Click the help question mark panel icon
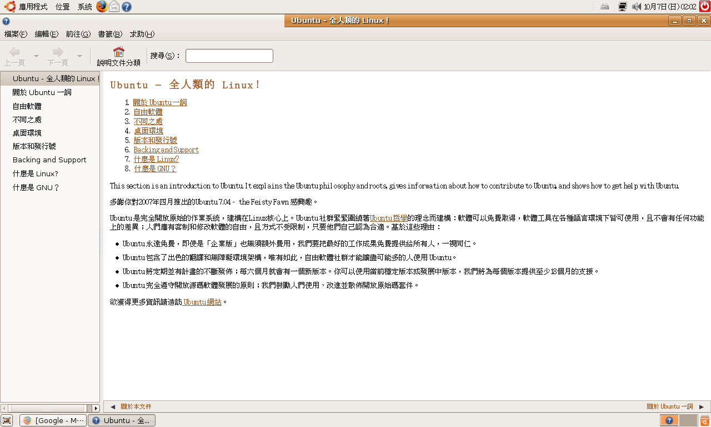The image size is (711, 427). click(x=127, y=7)
